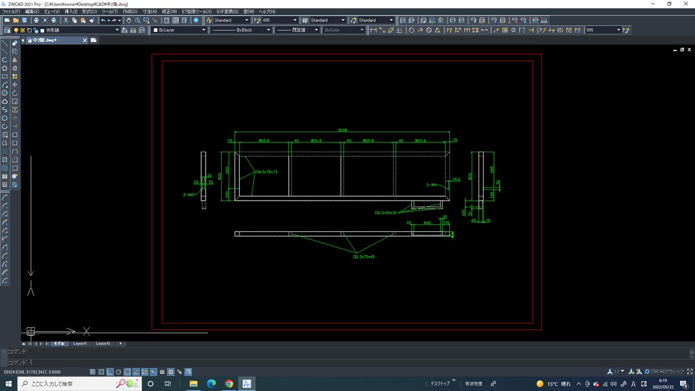The width and height of the screenshot is (695, 391).
Task: Click the Move tool in left toolbar
Action: click(x=15, y=85)
